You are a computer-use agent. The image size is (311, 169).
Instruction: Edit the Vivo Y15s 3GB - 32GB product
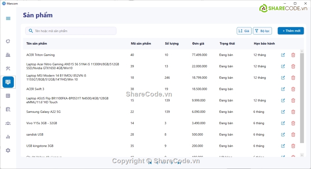coord(283,123)
